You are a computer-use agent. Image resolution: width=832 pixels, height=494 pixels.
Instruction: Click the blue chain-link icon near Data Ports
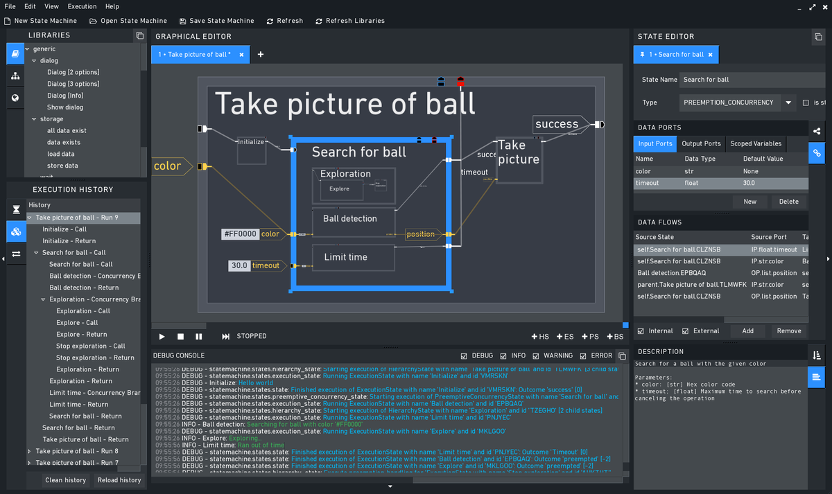point(816,153)
